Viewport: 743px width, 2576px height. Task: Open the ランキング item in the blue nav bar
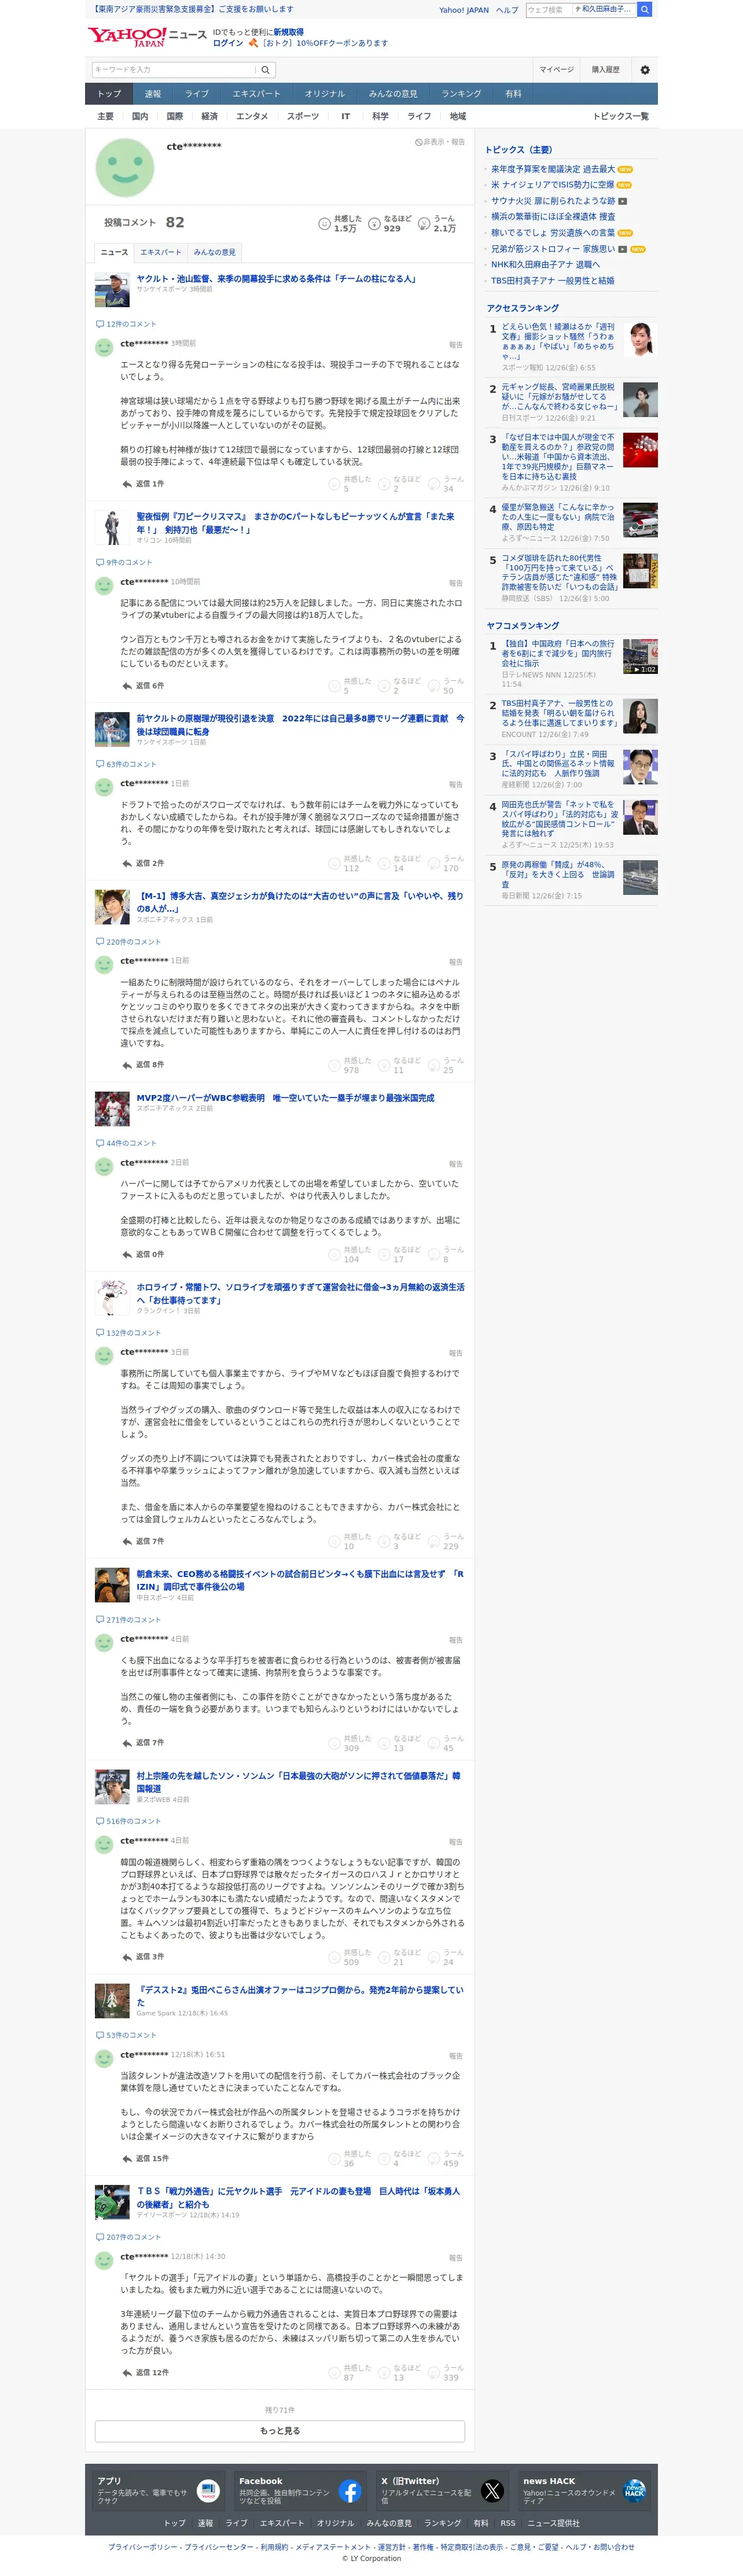461,94
